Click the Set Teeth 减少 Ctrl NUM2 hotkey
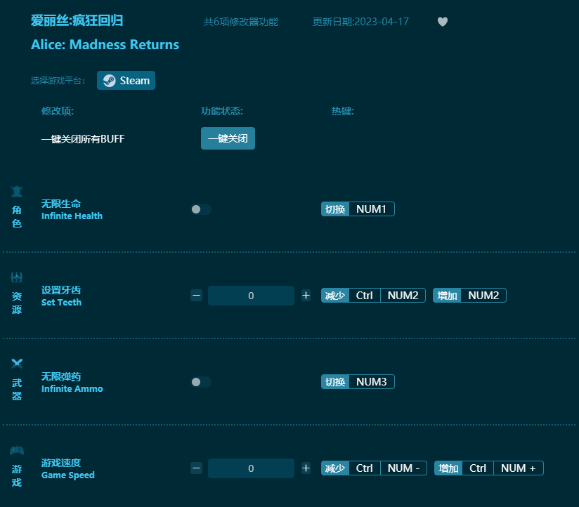Screen dimensions: 579x507 tap(373, 296)
